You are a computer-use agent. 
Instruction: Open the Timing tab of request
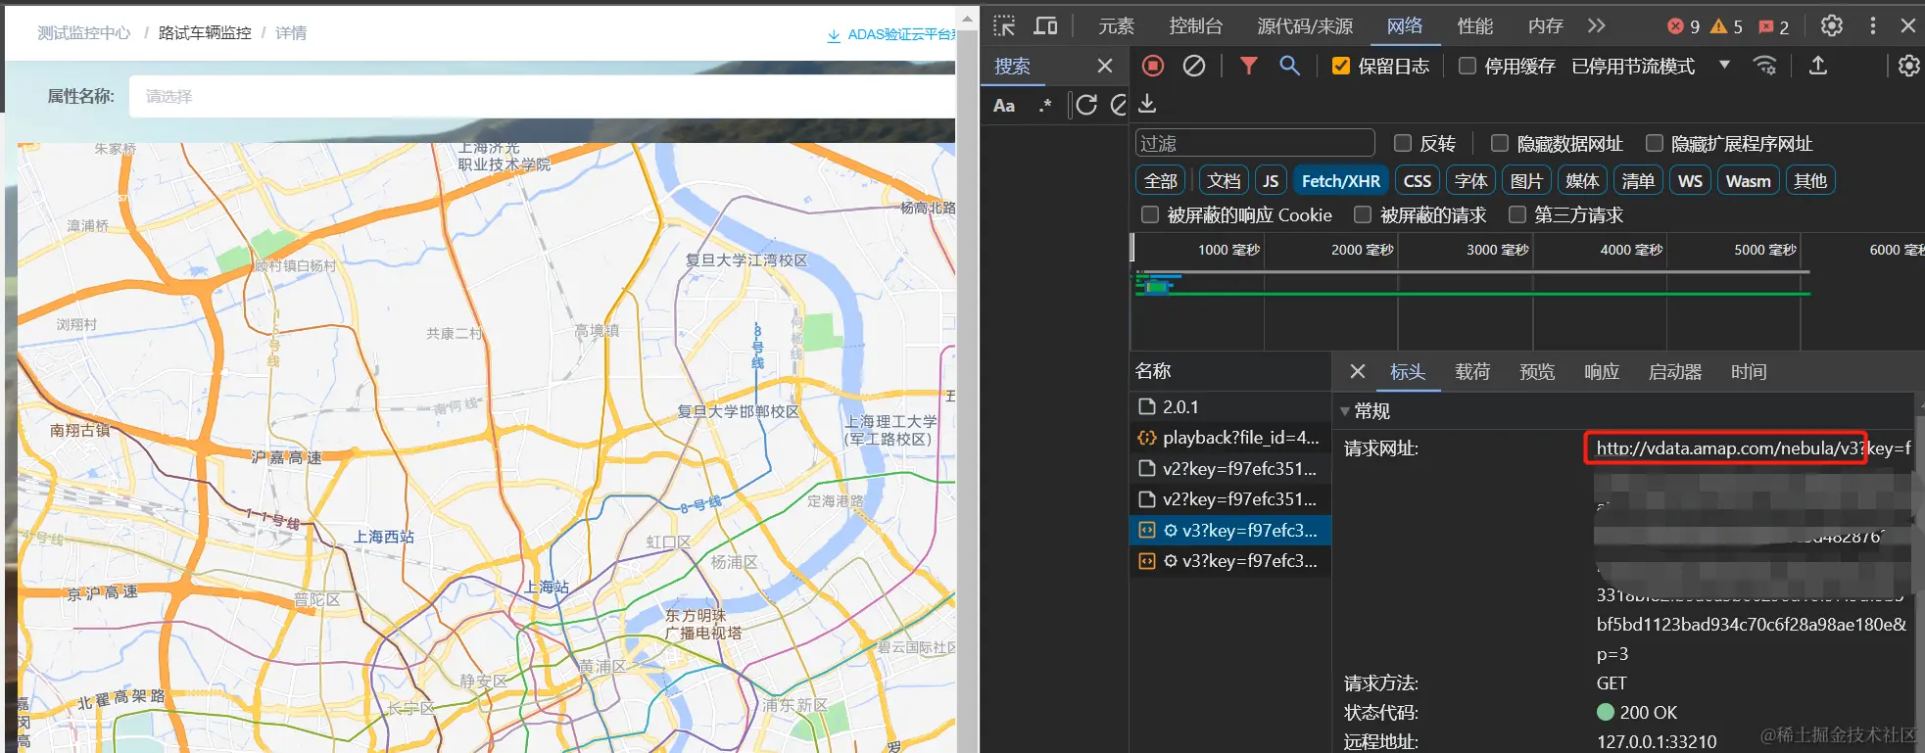[x=1749, y=371]
